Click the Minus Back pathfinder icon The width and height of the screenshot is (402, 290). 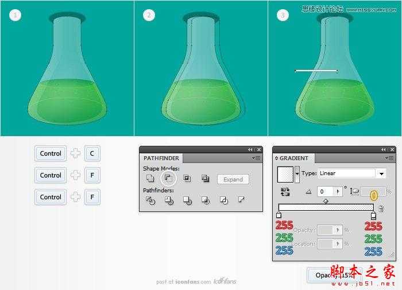point(241,199)
